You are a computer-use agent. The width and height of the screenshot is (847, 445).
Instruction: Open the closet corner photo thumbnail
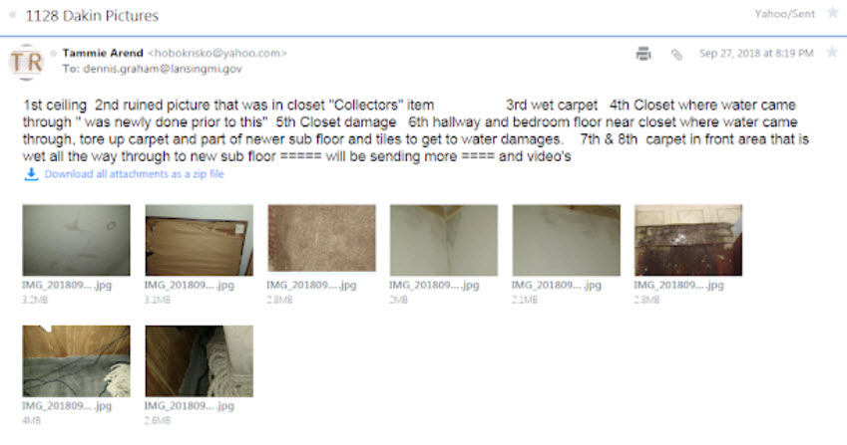pos(444,240)
